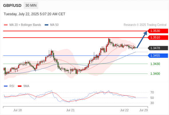Image resolution: width=169 pixels, height=115 pixels.
Task: Click the 1.3455 blue pivot label
Action: (158, 55)
